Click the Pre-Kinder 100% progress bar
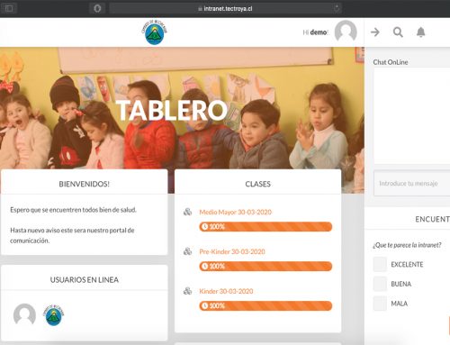The width and height of the screenshot is (450, 345). pyautogui.click(x=265, y=266)
